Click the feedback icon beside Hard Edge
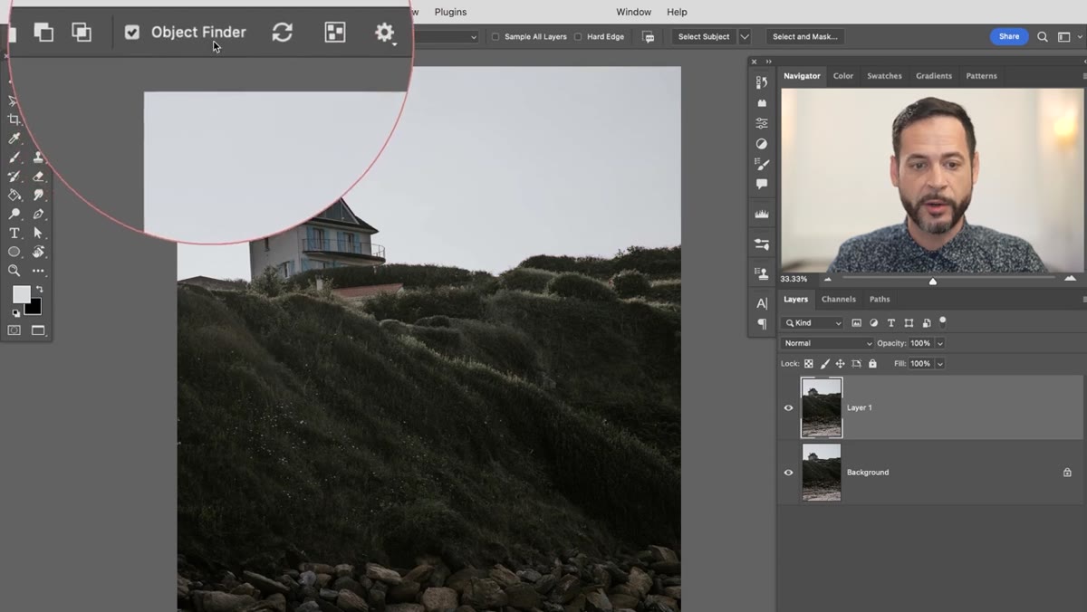1087x612 pixels. 649,37
